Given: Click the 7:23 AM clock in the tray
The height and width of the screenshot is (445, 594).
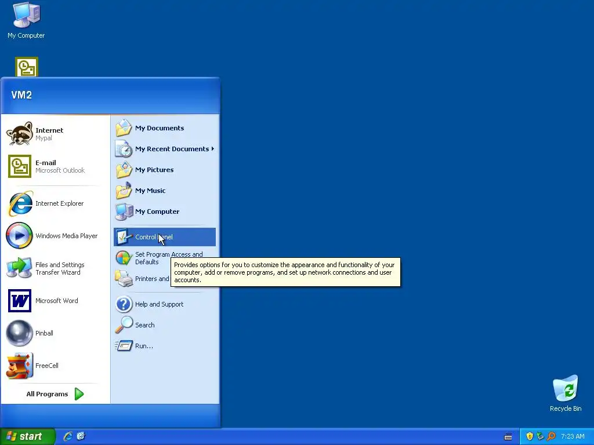Looking at the screenshot, I should point(573,436).
